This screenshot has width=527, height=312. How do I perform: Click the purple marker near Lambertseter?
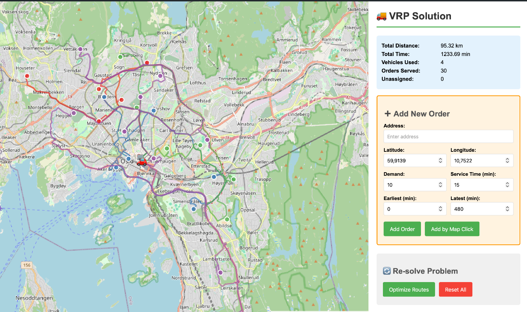221,272
